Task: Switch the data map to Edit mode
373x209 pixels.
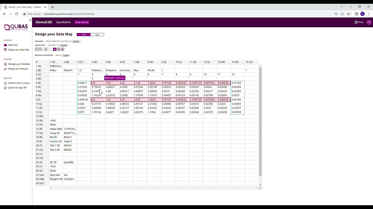Action: click(84, 35)
